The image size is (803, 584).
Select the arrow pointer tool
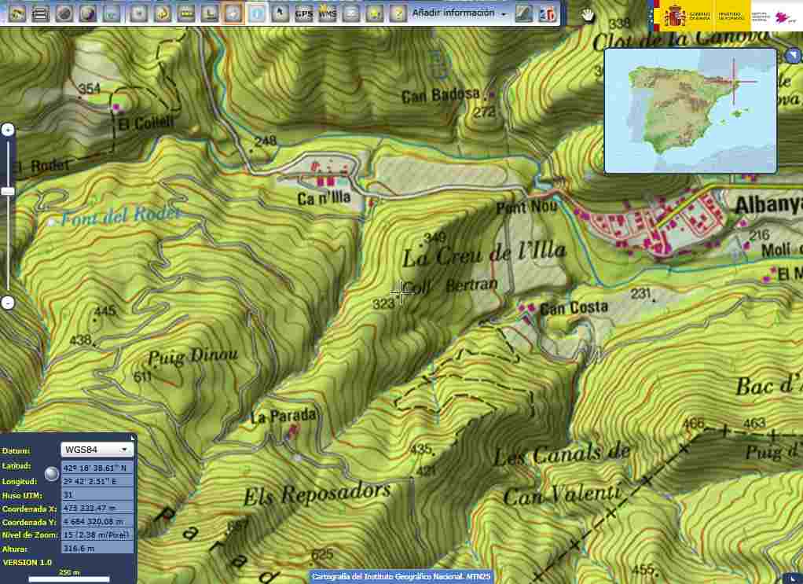pyautogui.click(x=280, y=13)
